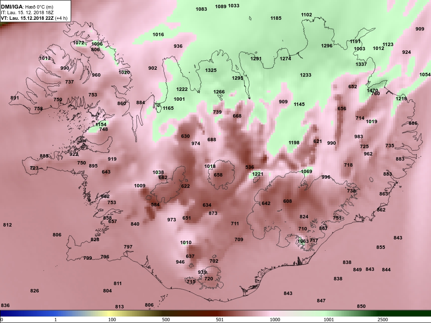This screenshot has height=323, width=431.
Task: Click the 1063 value near the southeast coast
Action: tap(303, 242)
